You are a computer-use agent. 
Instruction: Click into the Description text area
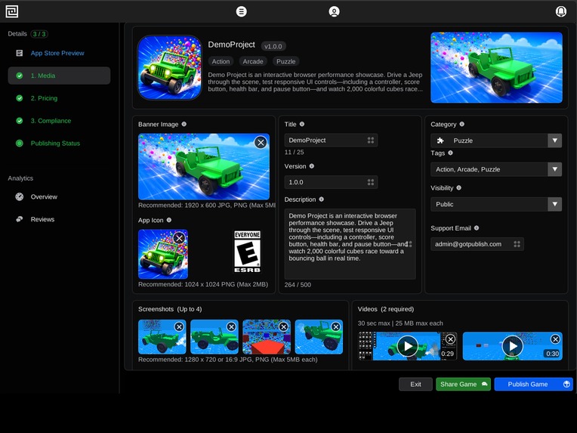click(x=350, y=244)
